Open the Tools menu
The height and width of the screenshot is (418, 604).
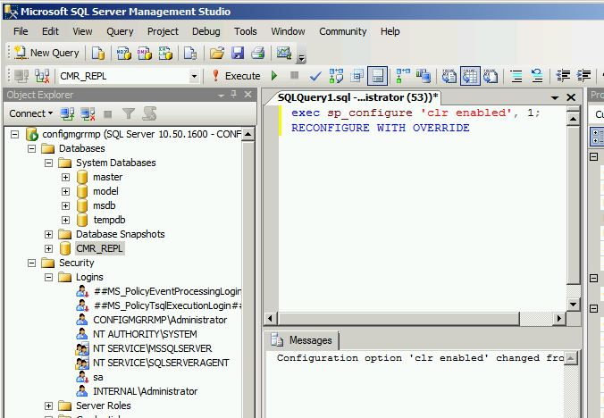coord(246,31)
